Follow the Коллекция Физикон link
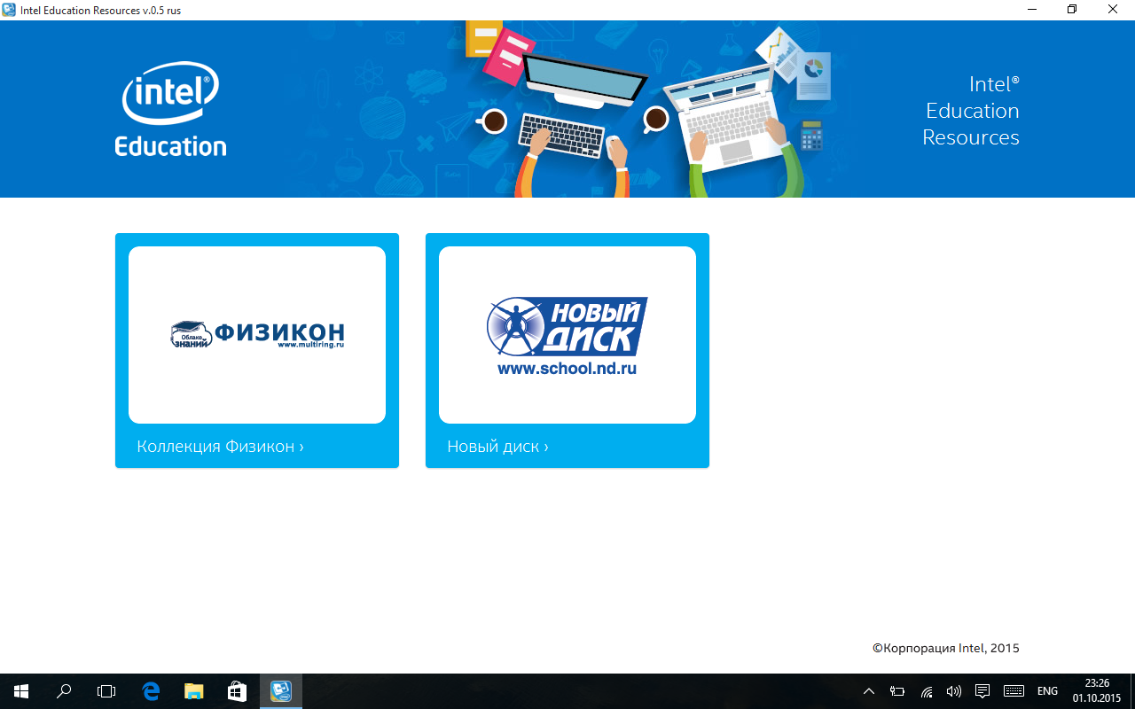 [x=220, y=447]
